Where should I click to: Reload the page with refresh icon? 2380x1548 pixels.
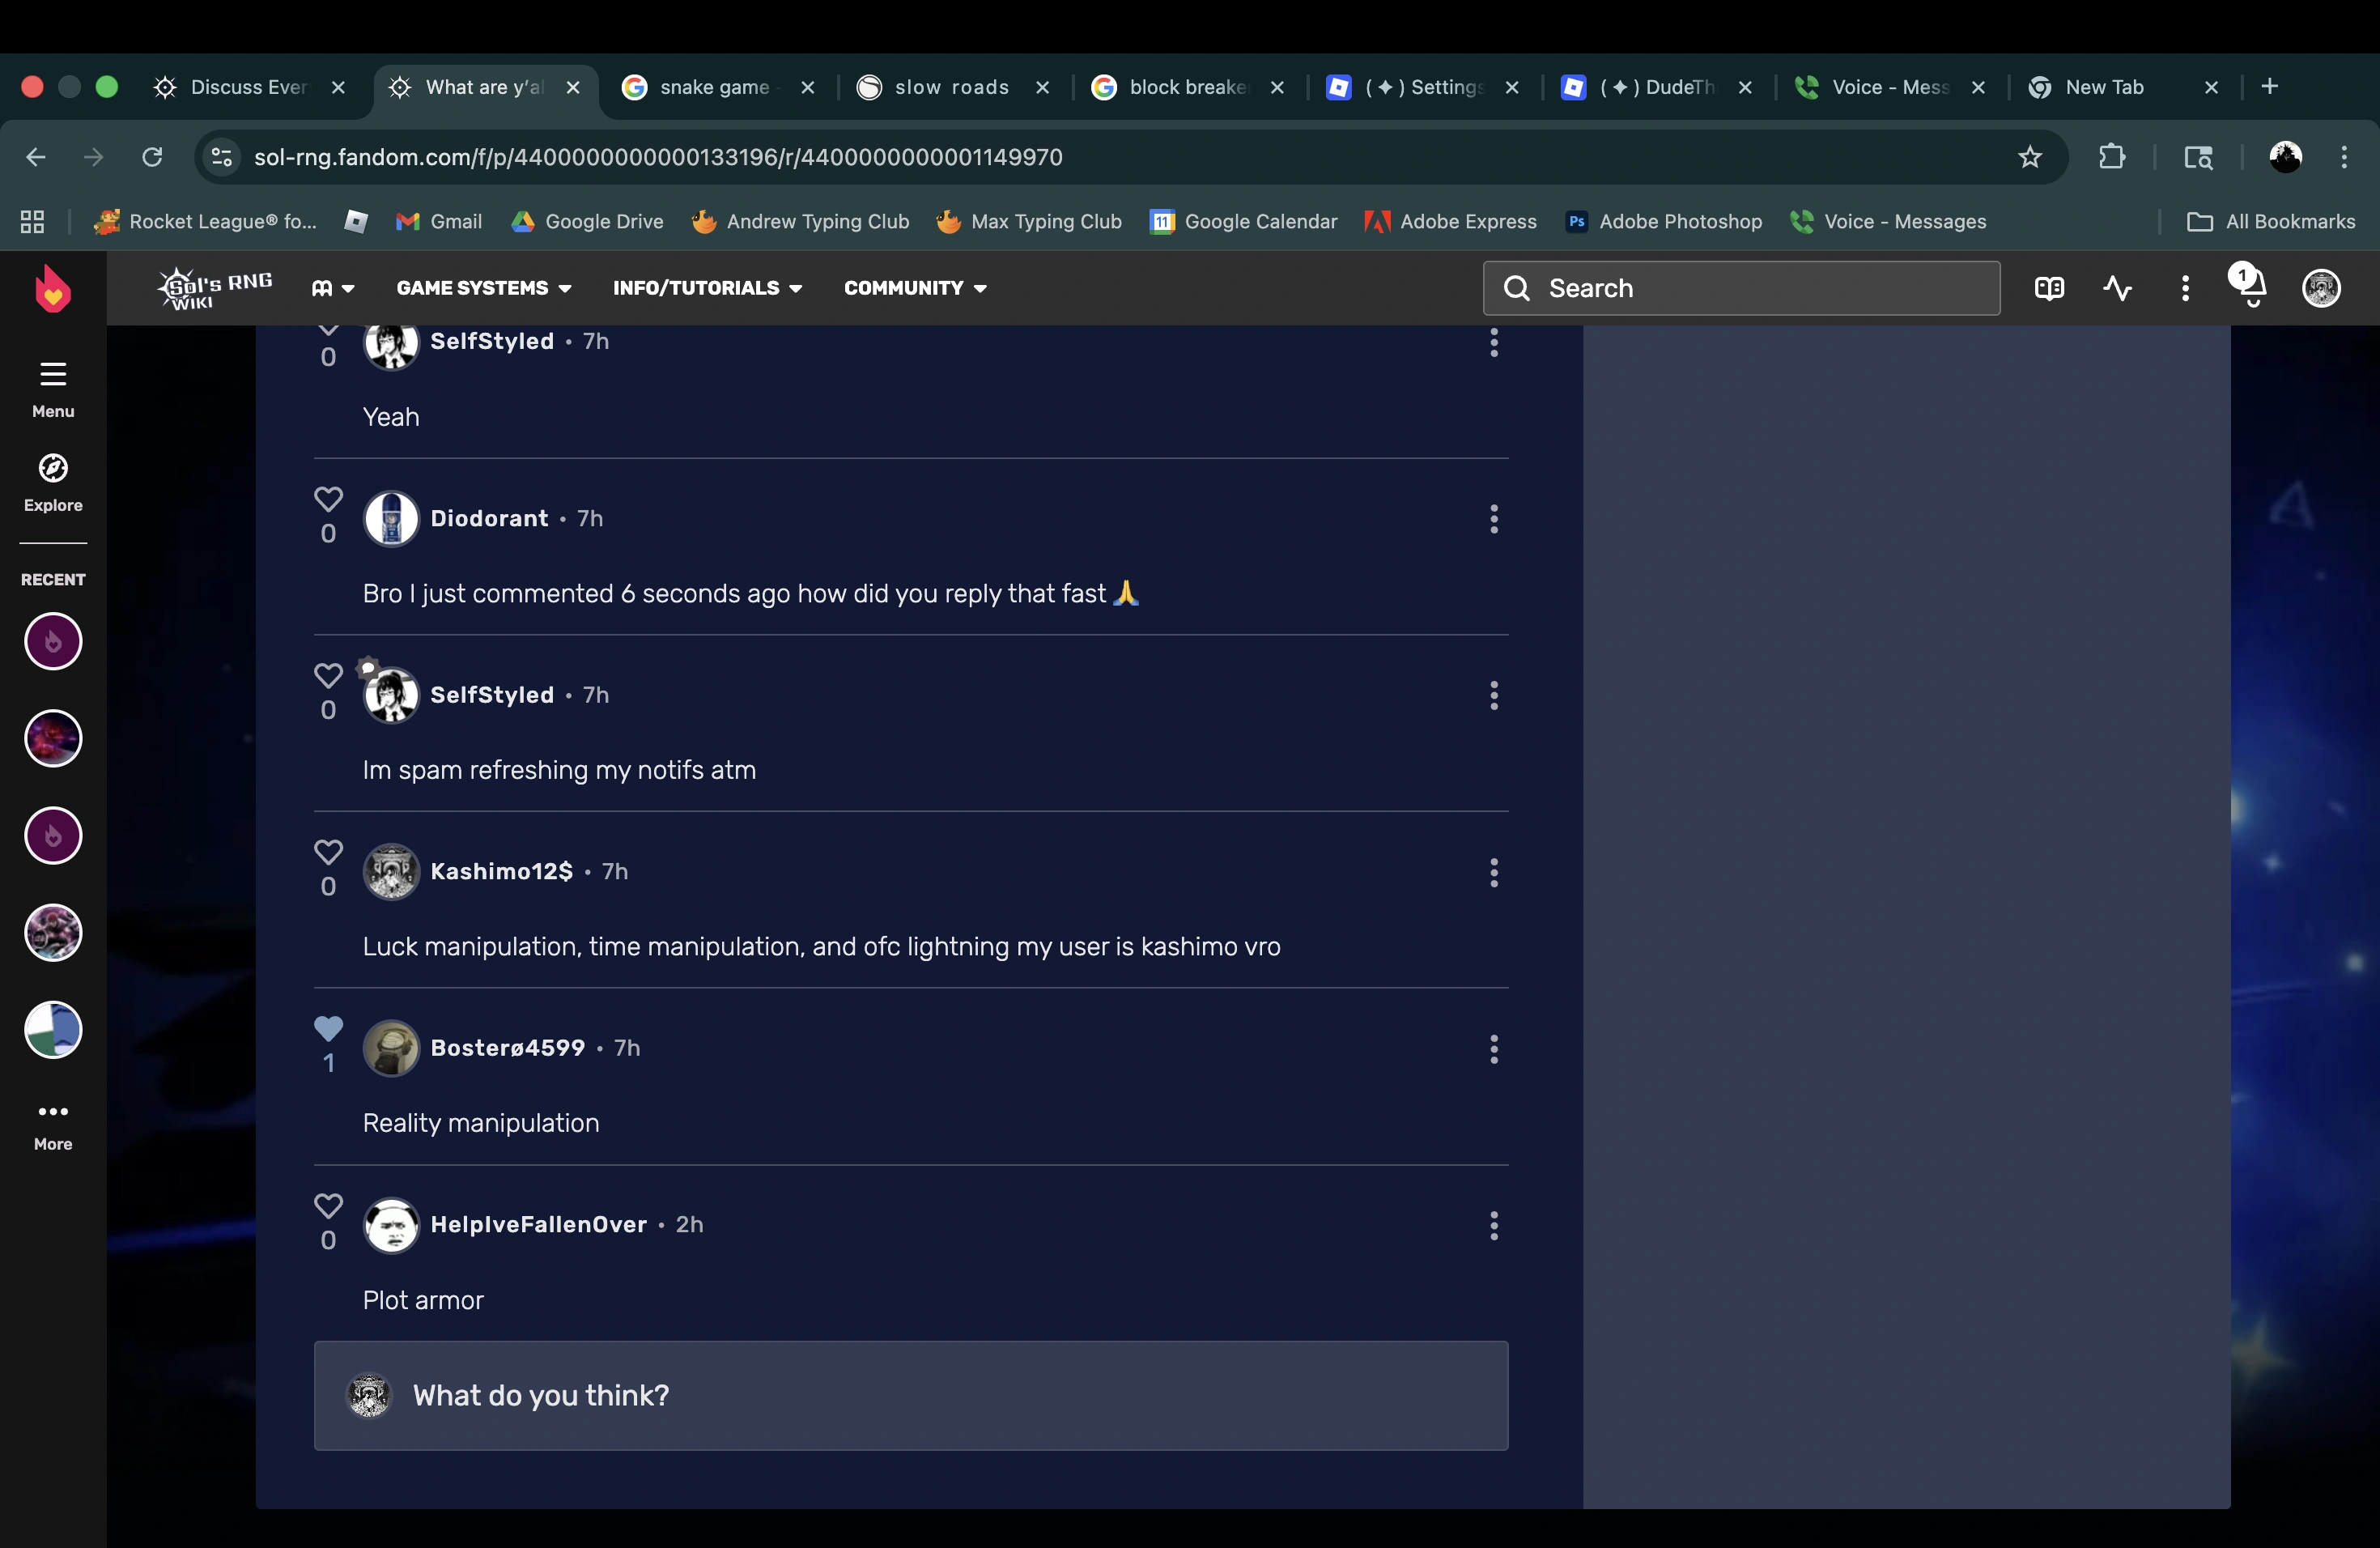pyautogui.click(x=152, y=157)
